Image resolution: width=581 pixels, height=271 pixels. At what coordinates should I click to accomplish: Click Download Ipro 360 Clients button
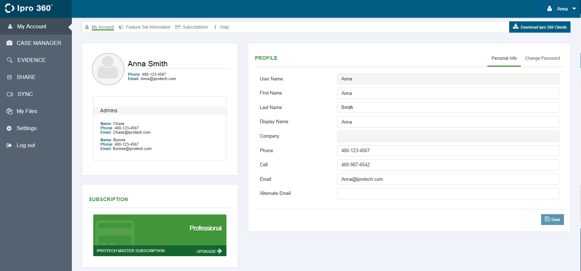click(540, 27)
